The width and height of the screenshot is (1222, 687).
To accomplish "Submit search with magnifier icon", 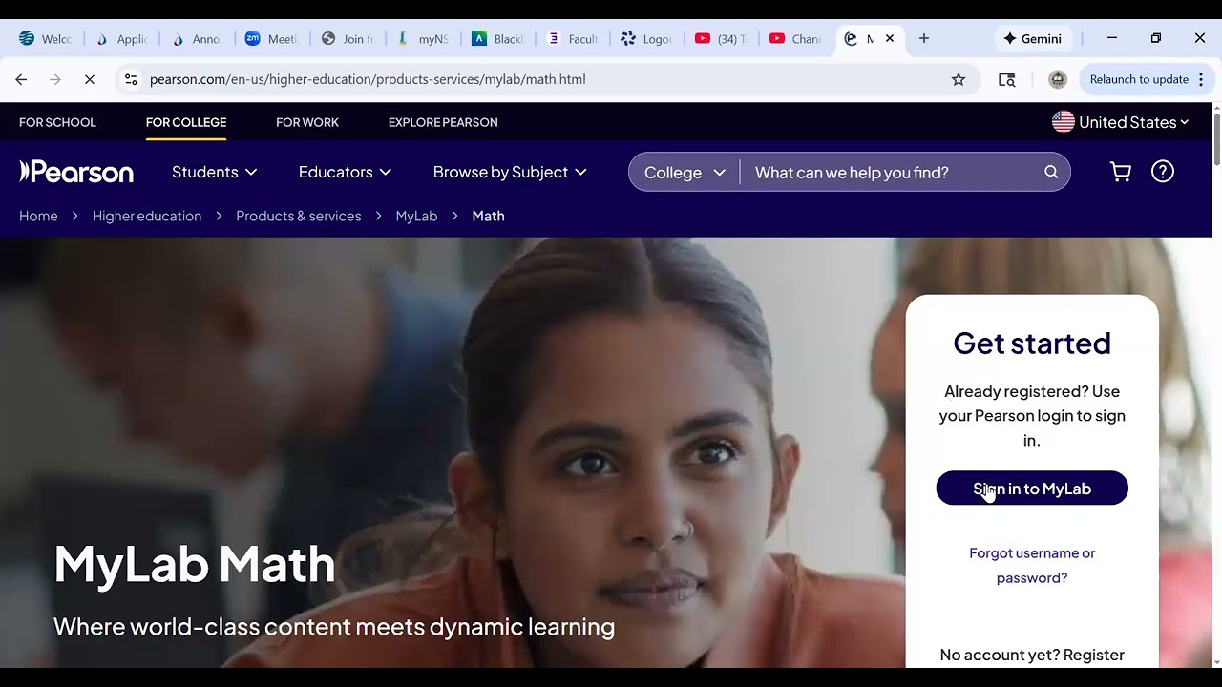I will [1051, 172].
